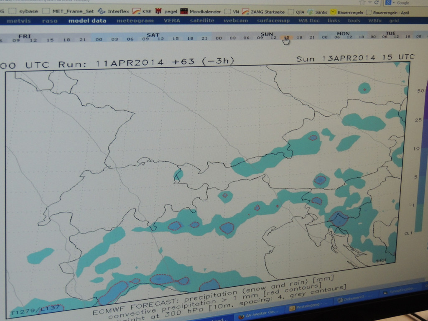Select the 15 UTC step under SUN
This screenshot has height=321, width=428.
tap(286, 38)
